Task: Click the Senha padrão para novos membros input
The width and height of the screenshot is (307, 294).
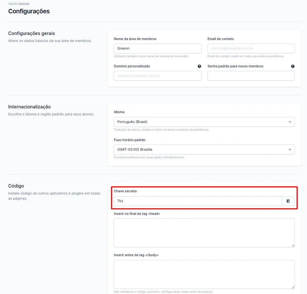Action: [251, 76]
